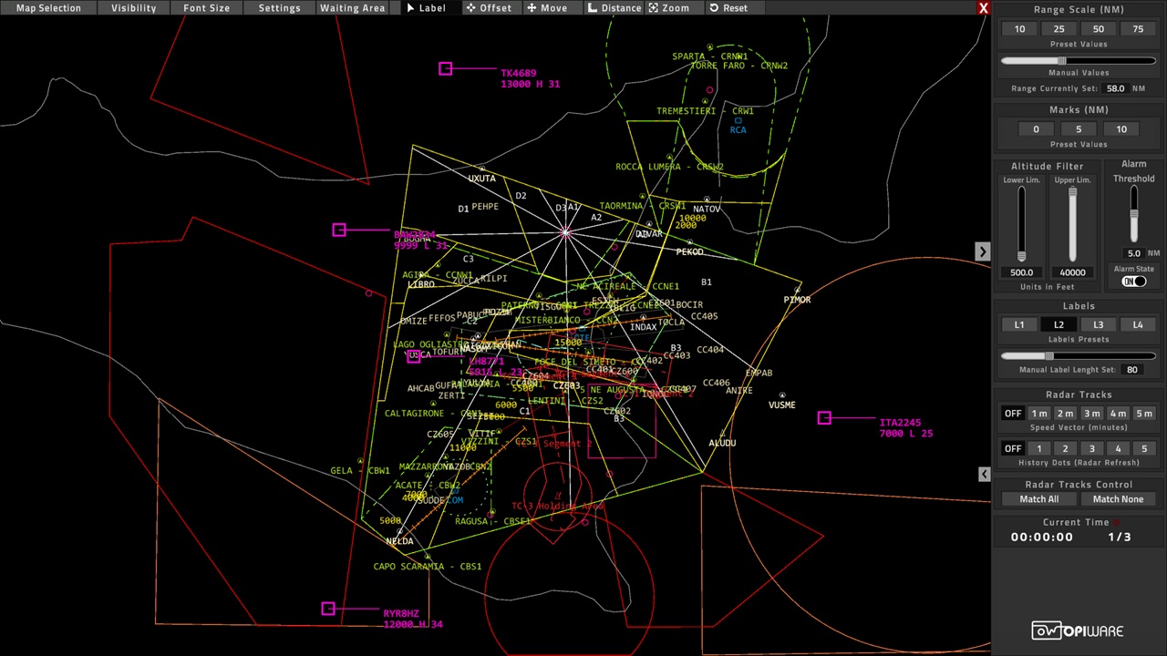Click the Altitude Filter Upper Limit slider

pos(1072,224)
